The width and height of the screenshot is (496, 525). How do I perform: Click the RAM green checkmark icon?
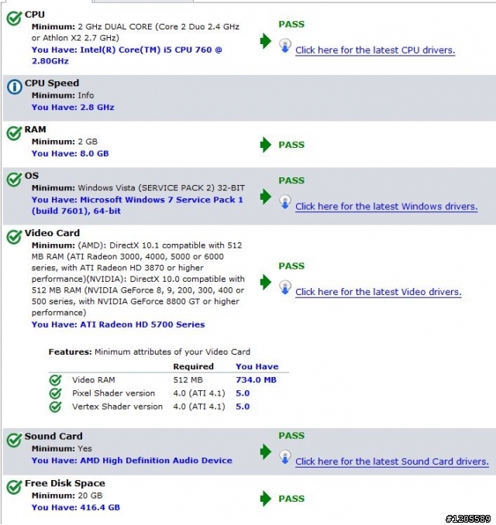(x=15, y=133)
